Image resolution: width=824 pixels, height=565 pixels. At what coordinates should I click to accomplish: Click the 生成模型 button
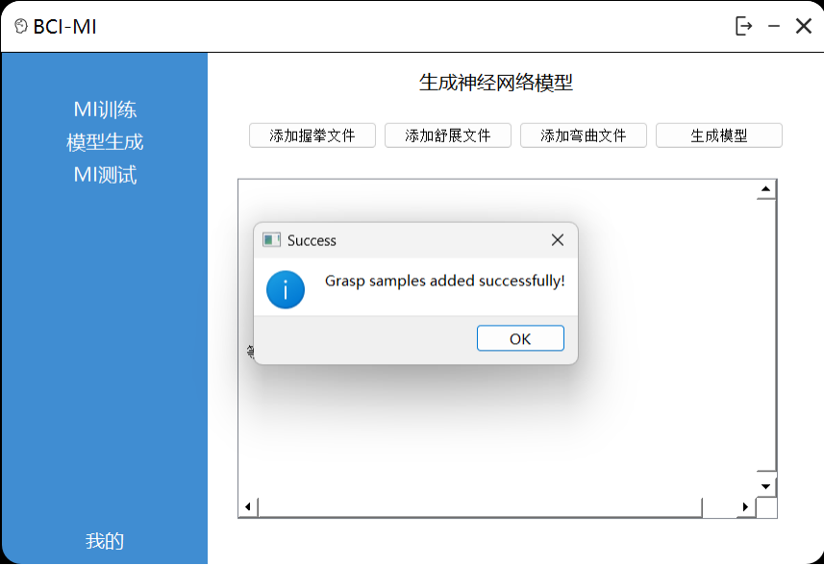[x=719, y=135]
